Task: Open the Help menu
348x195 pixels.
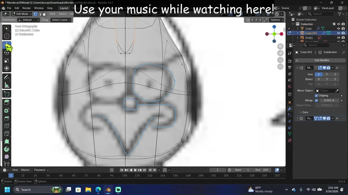Action: 50,8
